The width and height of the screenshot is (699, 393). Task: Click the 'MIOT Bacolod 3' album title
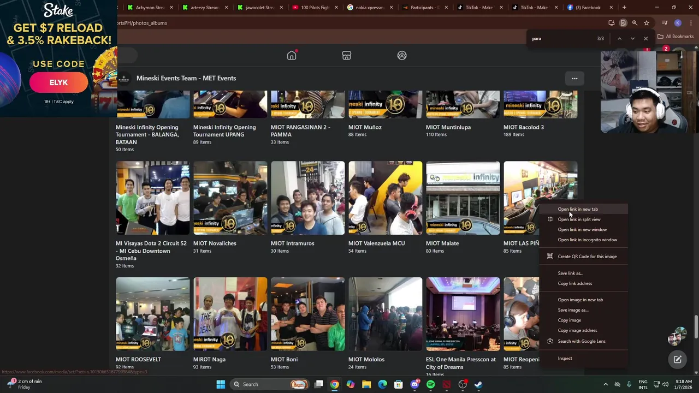coord(524,127)
